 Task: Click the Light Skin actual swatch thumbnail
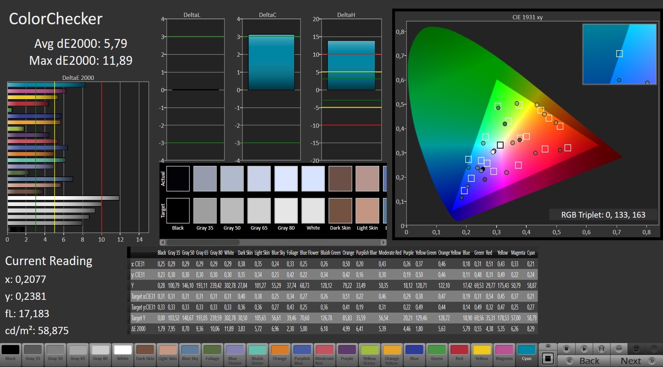coord(367,179)
